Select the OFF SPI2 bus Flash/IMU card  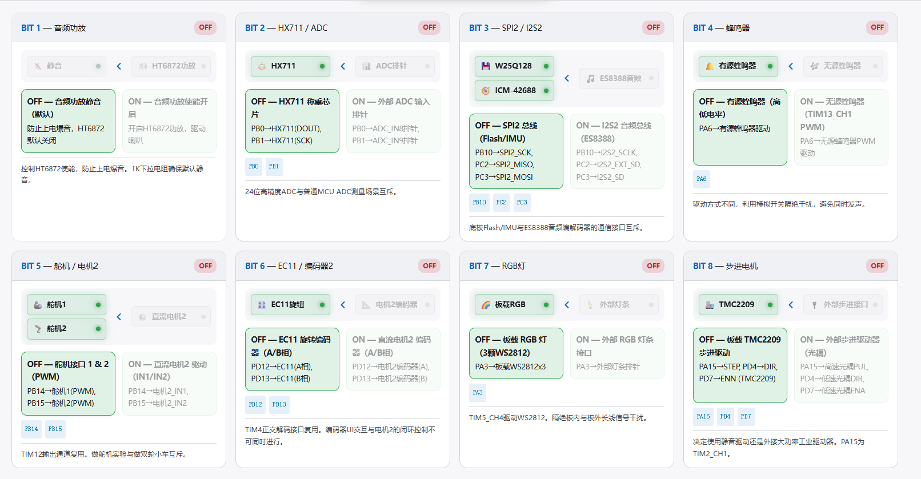(x=516, y=151)
